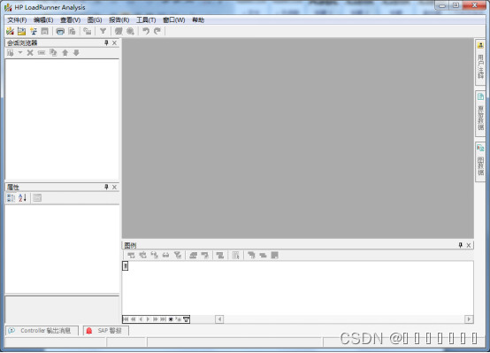
Task: Click the Property Pages icon in 属性 toolbar
Action: 37,198
